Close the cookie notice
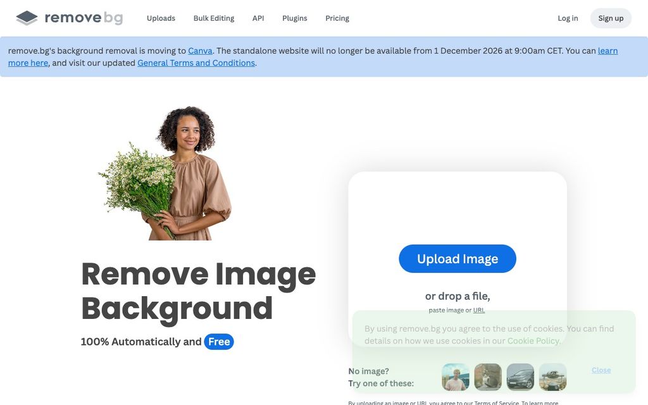 coord(601,370)
